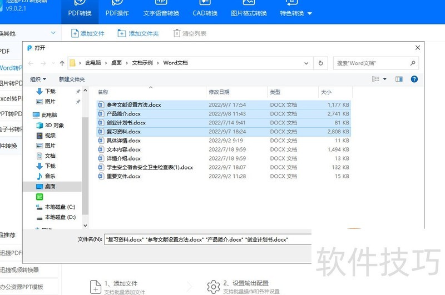Image resolution: width=445 pixels, height=295 pixels.
Task: Click the forward navigation arrow
Action: [x=43, y=63]
